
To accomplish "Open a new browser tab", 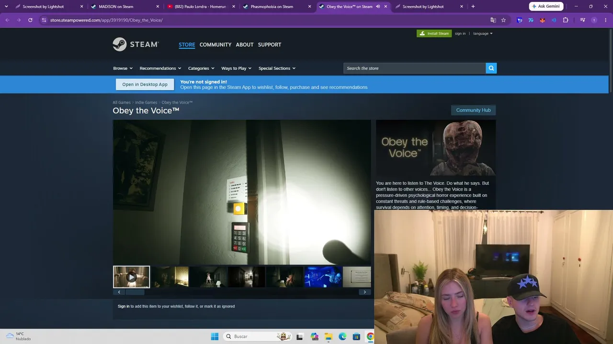I will (x=473, y=7).
